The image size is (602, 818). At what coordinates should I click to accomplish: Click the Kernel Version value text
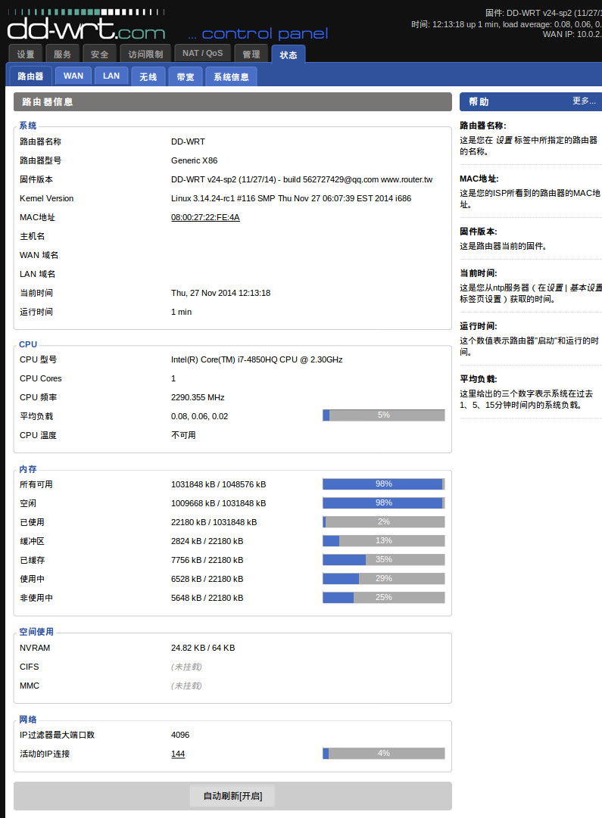291,198
